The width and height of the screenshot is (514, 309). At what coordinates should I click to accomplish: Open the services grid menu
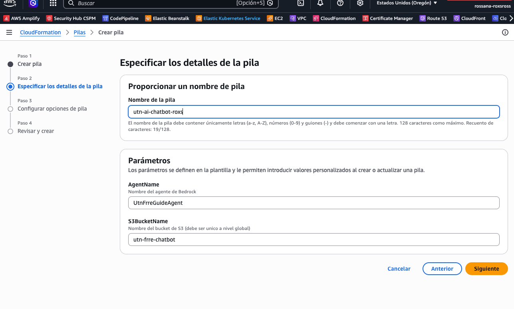pos(53,3)
